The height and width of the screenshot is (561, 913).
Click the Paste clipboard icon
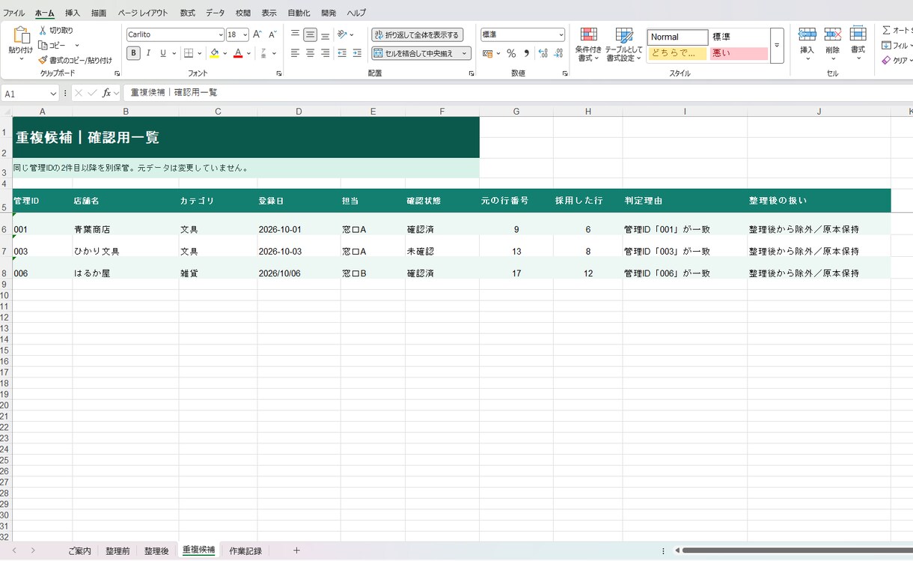click(x=21, y=34)
